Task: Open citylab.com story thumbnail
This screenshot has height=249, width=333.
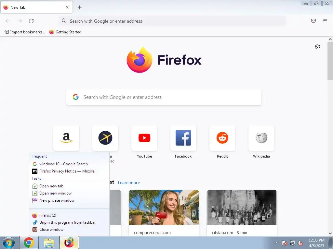Action: 242,207
